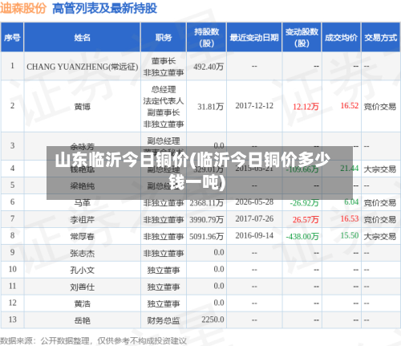Click 大宗交易 in row 4
The image size is (401, 346).
point(380,169)
